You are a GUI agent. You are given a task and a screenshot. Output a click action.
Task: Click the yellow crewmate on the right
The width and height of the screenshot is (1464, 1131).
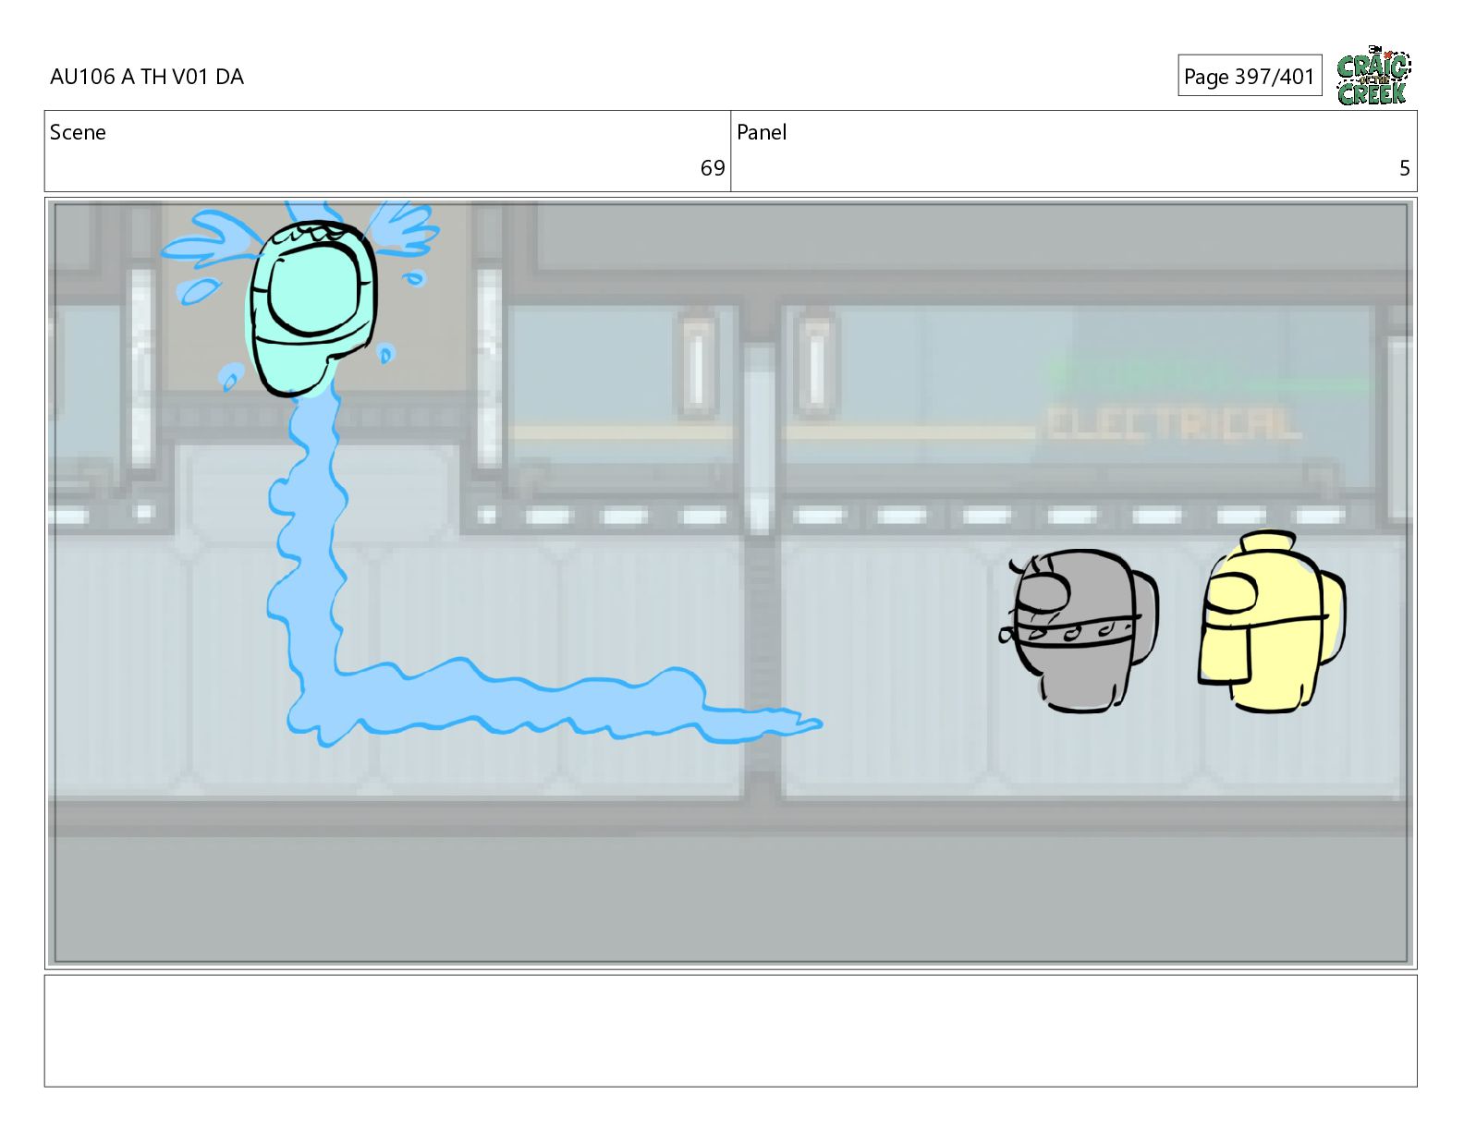click(x=1271, y=621)
